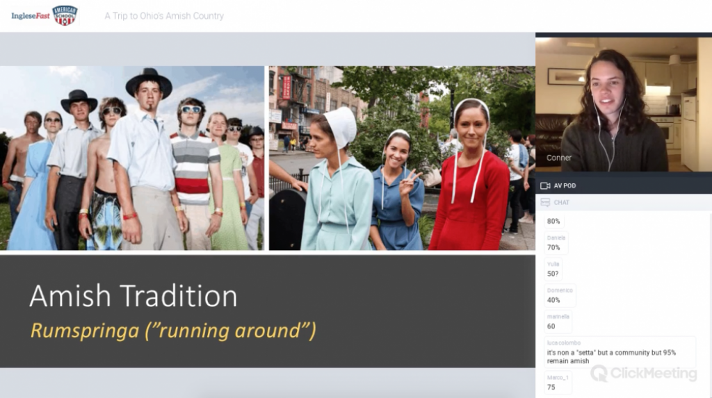Select the CHAT panel header label
This screenshot has width=712, height=398.
click(561, 202)
